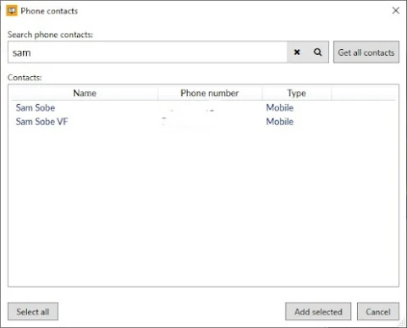Click the Phone contacts app icon in title bar
Image resolution: width=407 pixels, height=328 pixels.
(11, 11)
